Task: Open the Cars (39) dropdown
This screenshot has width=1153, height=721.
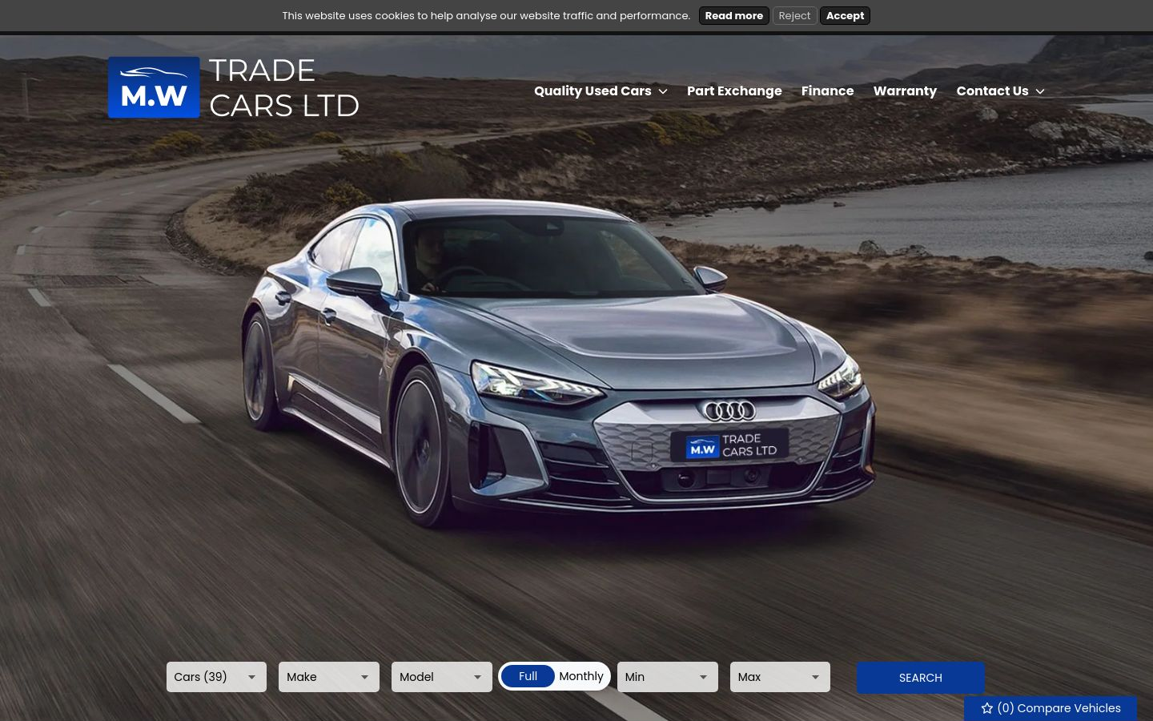Action: pyautogui.click(x=216, y=677)
